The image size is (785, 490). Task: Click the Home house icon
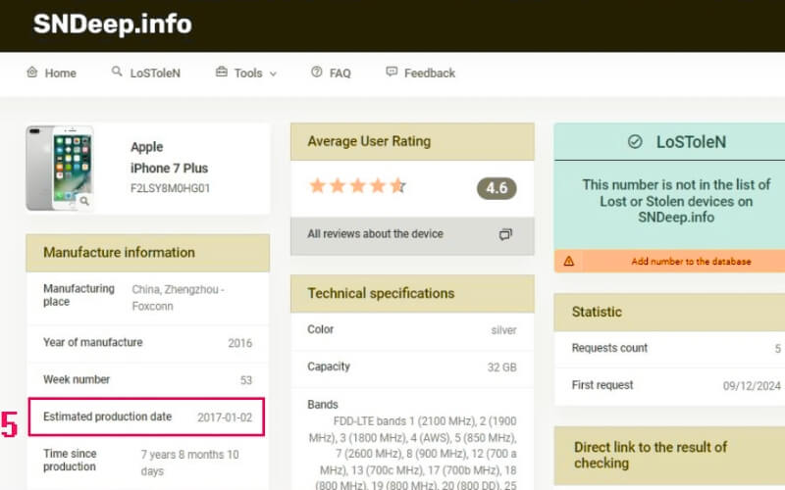[32, 72]
